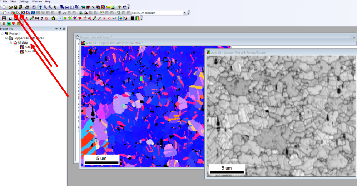
Task: Open the Project Tree panel options arrow
Action: coord(56,29)
